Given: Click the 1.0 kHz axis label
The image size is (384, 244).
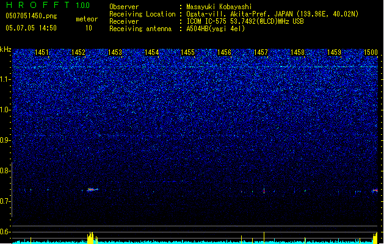Looking at the screenshot, I should (5, 110).
